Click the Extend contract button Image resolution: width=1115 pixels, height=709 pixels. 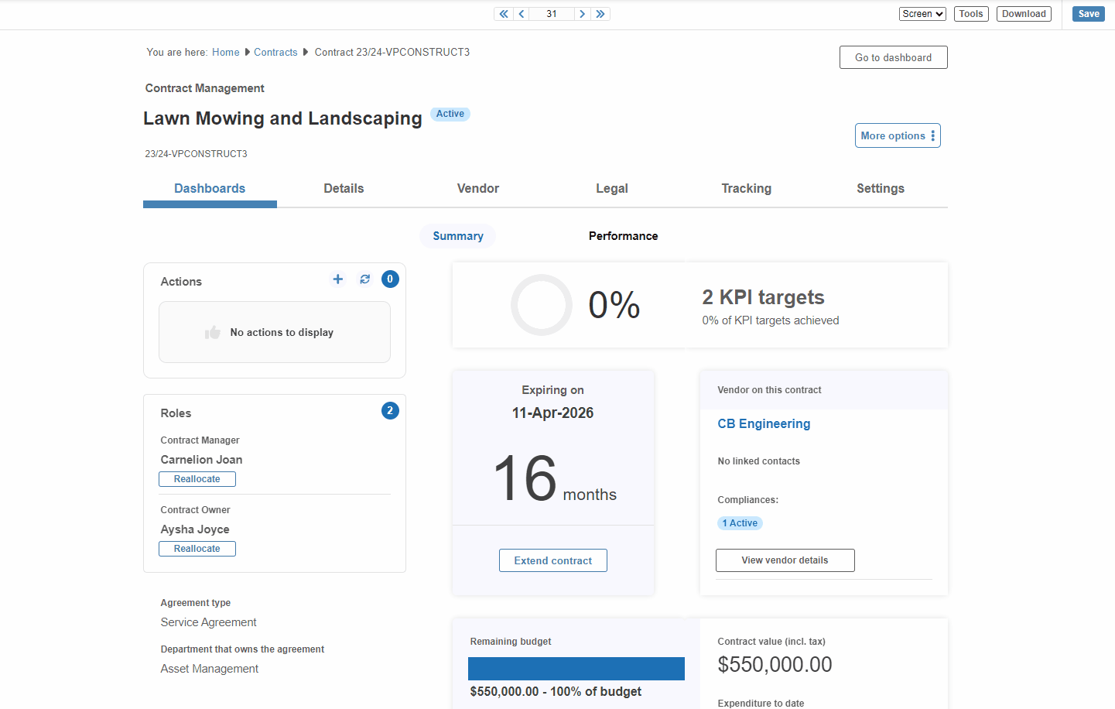pyautogui.click(x=553, y=560)
